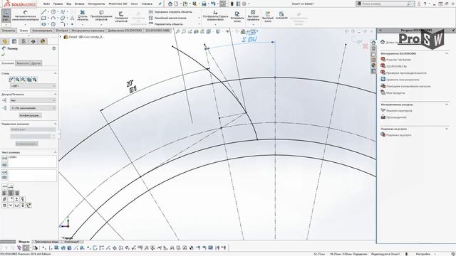Click the Instant2D tool
This screenshot has height=256, width=456.
(281, 16)
